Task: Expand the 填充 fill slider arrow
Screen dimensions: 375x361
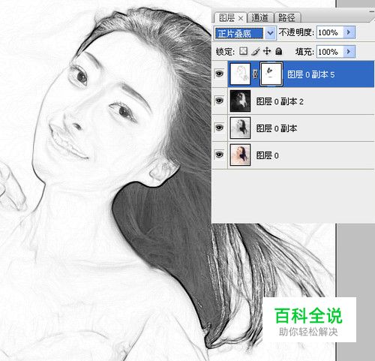Action: 349,52
